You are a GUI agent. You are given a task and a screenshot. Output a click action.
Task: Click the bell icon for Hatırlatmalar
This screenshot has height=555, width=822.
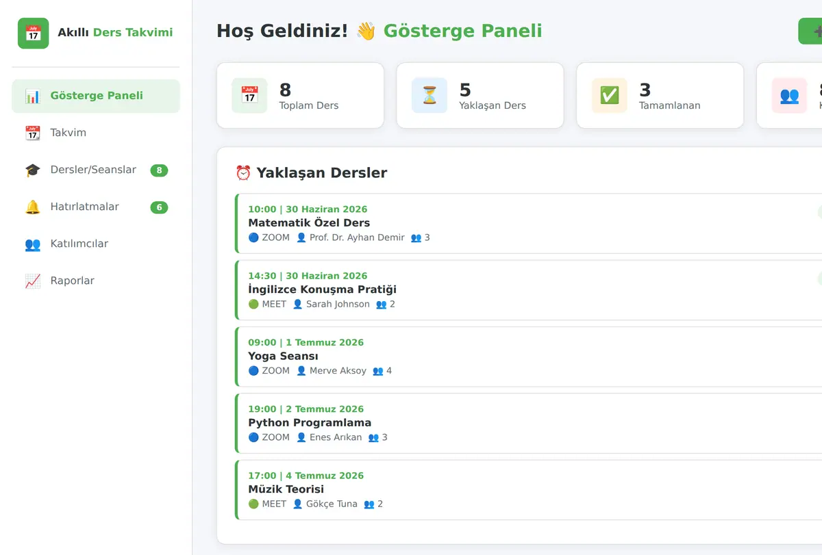click(x=33, y=207)
